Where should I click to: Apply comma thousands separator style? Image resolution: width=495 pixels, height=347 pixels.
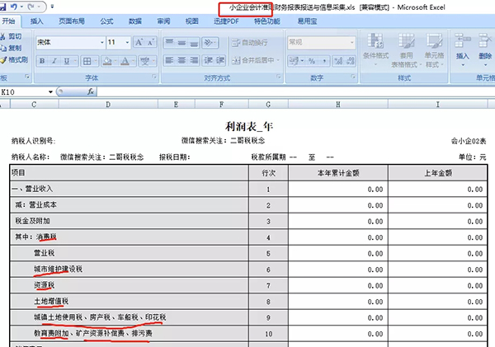pyautogui.click(x=324, y=60)
